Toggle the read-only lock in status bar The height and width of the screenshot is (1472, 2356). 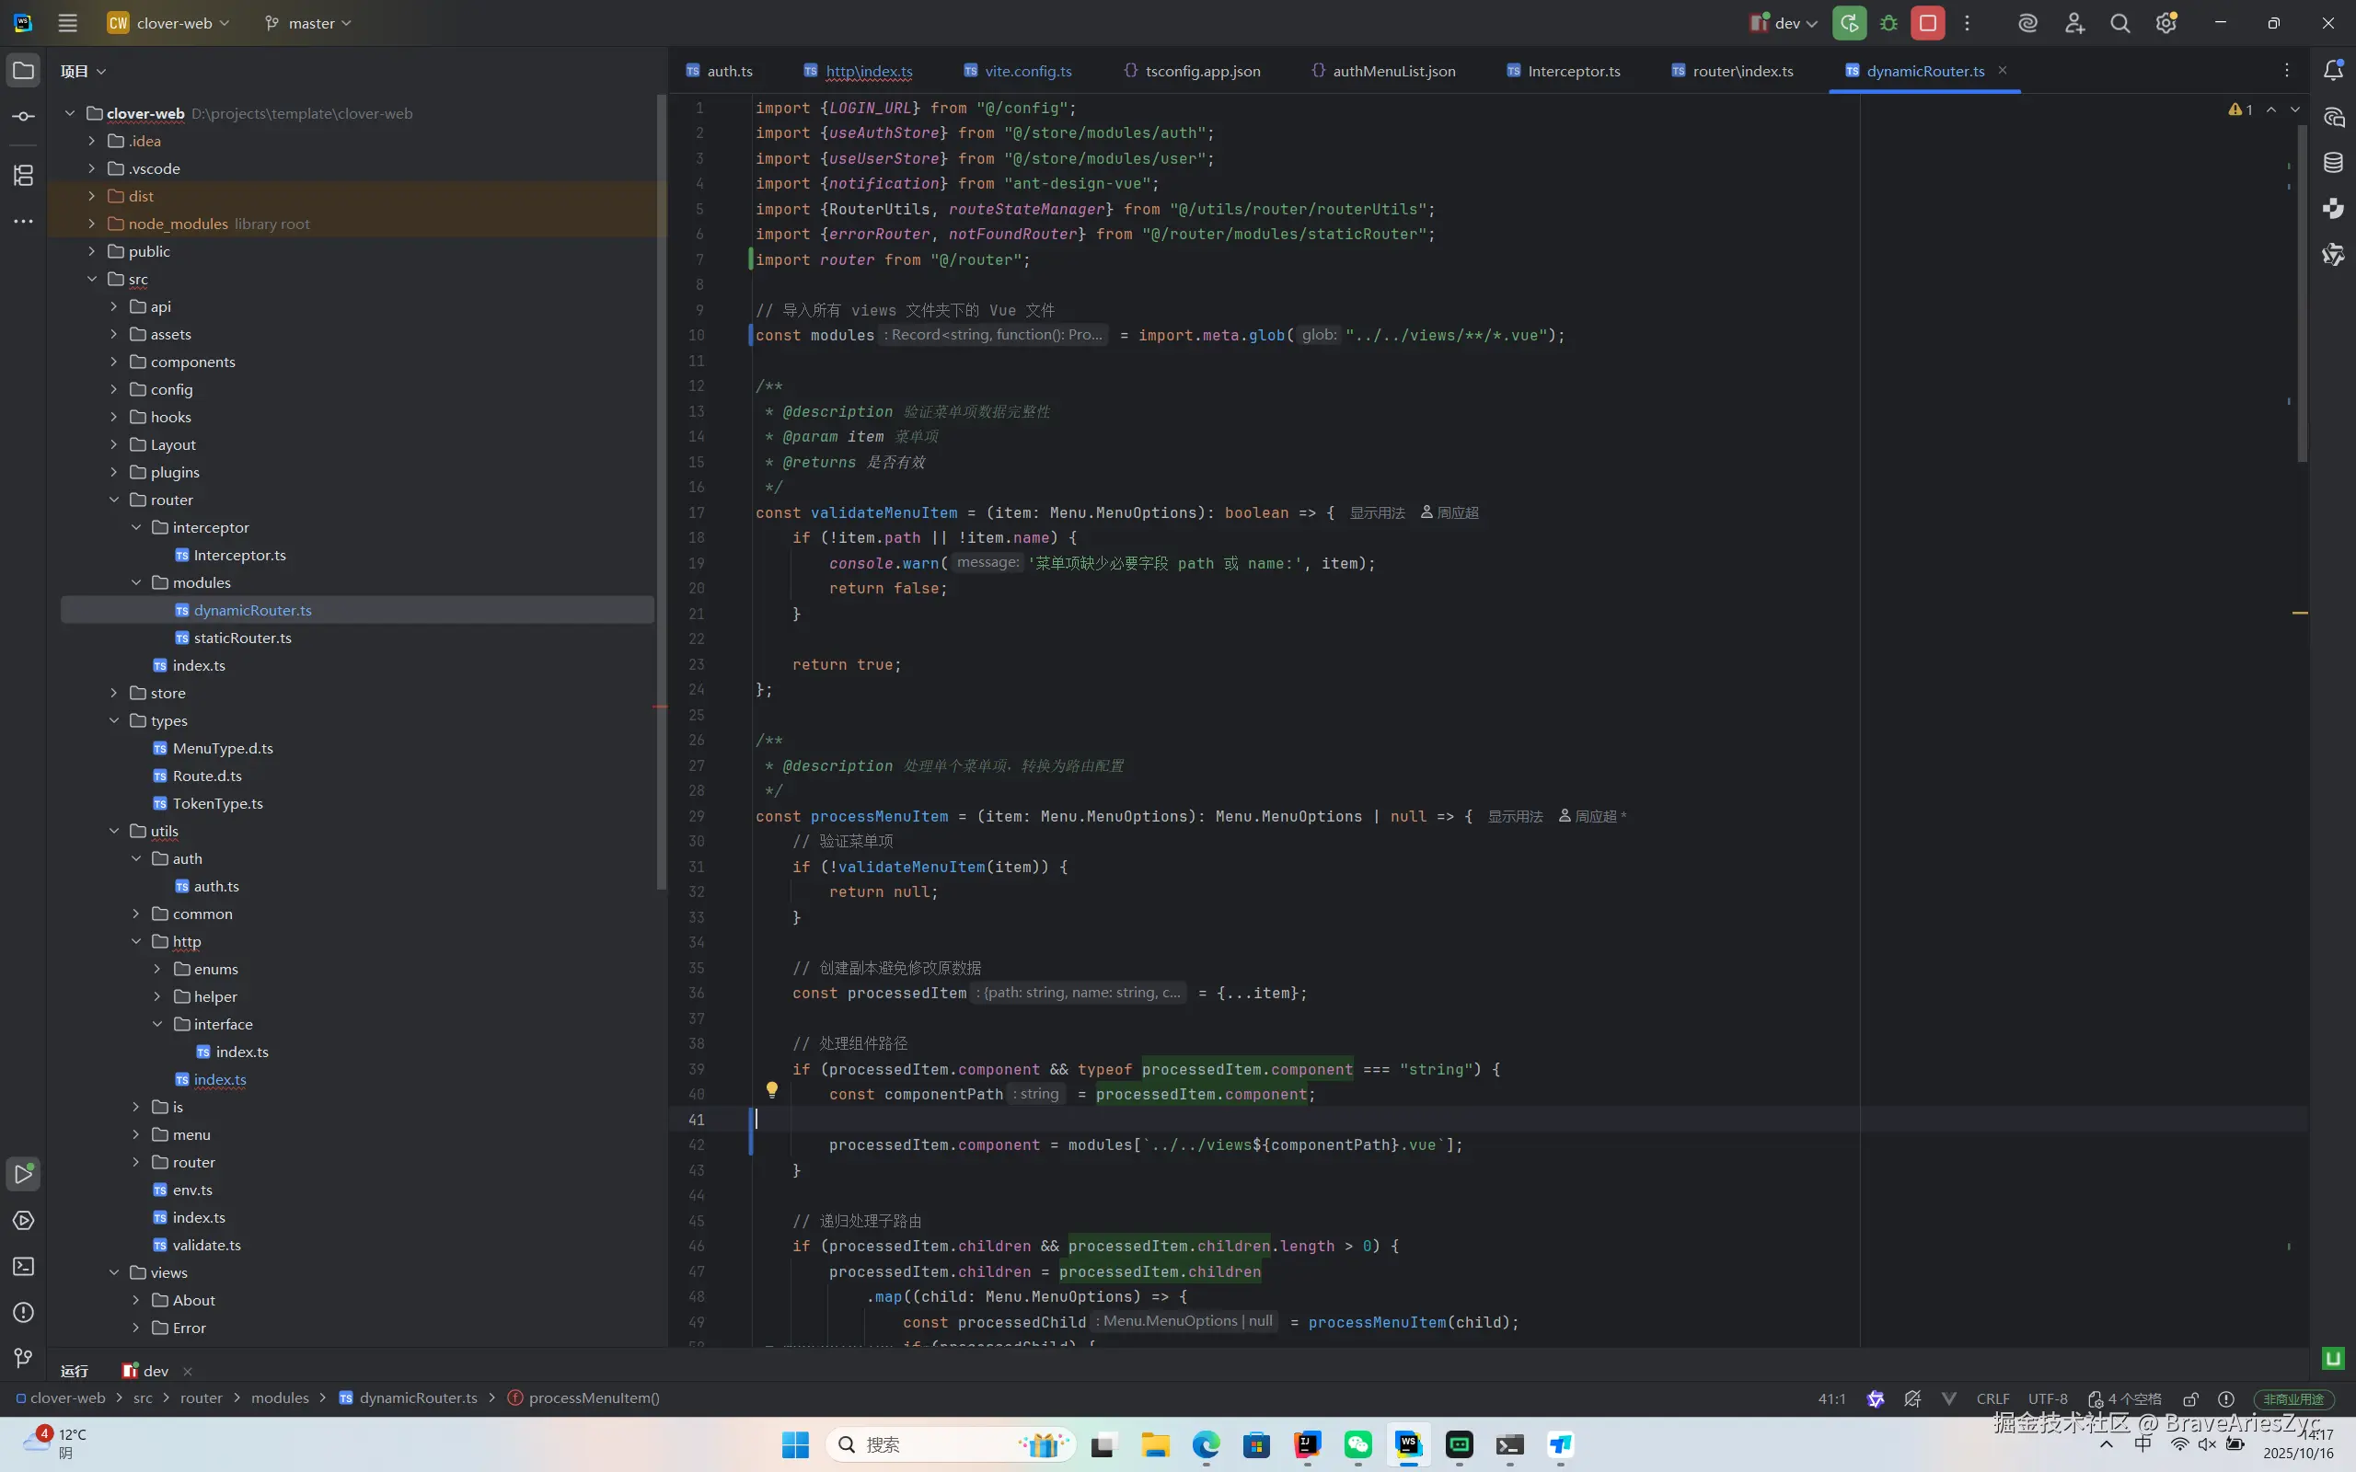click(2190, 1399)
